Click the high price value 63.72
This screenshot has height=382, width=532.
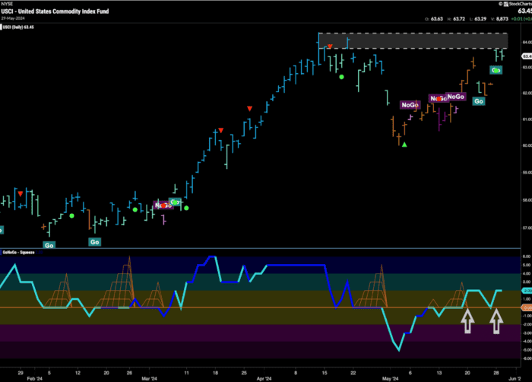(x=459, y=19)
